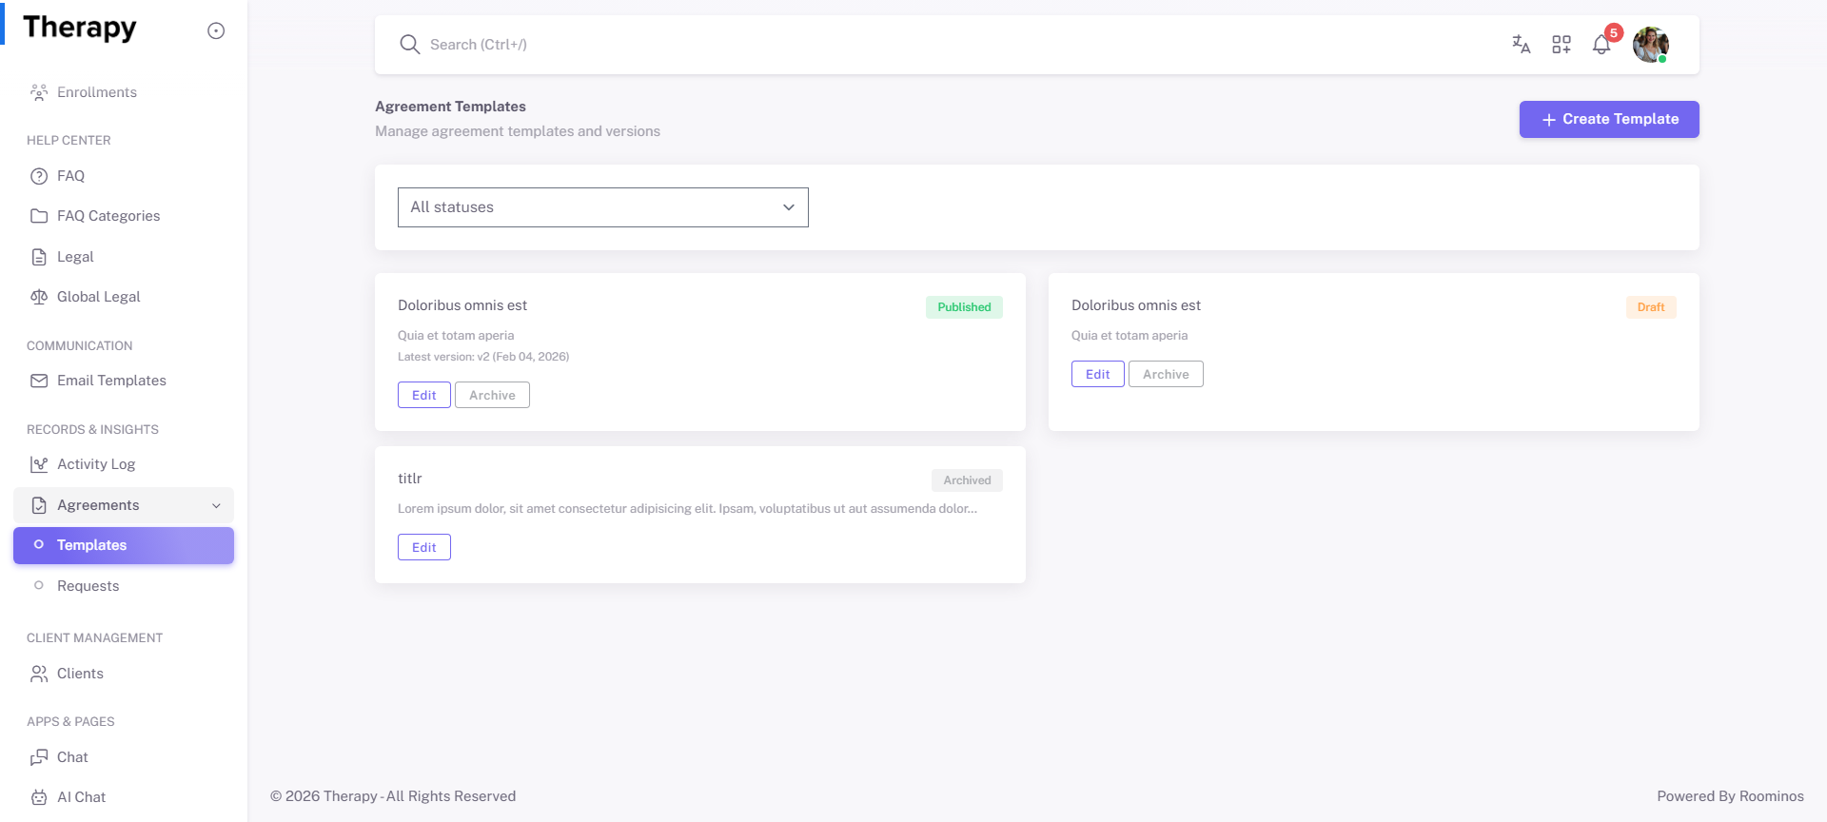Open AI Chat in sidebar

pyautogui.click(x=124, y=797)
